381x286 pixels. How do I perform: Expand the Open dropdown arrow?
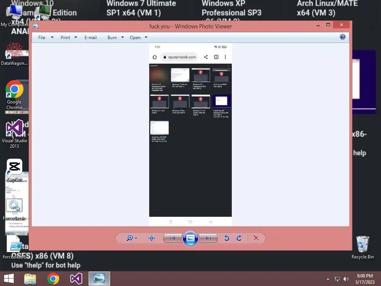pyautogui.click(x=146, y=38)
